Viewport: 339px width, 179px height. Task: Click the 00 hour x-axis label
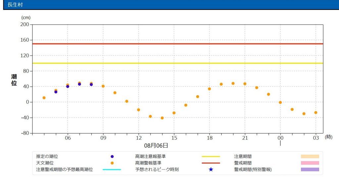click(280, 138)
